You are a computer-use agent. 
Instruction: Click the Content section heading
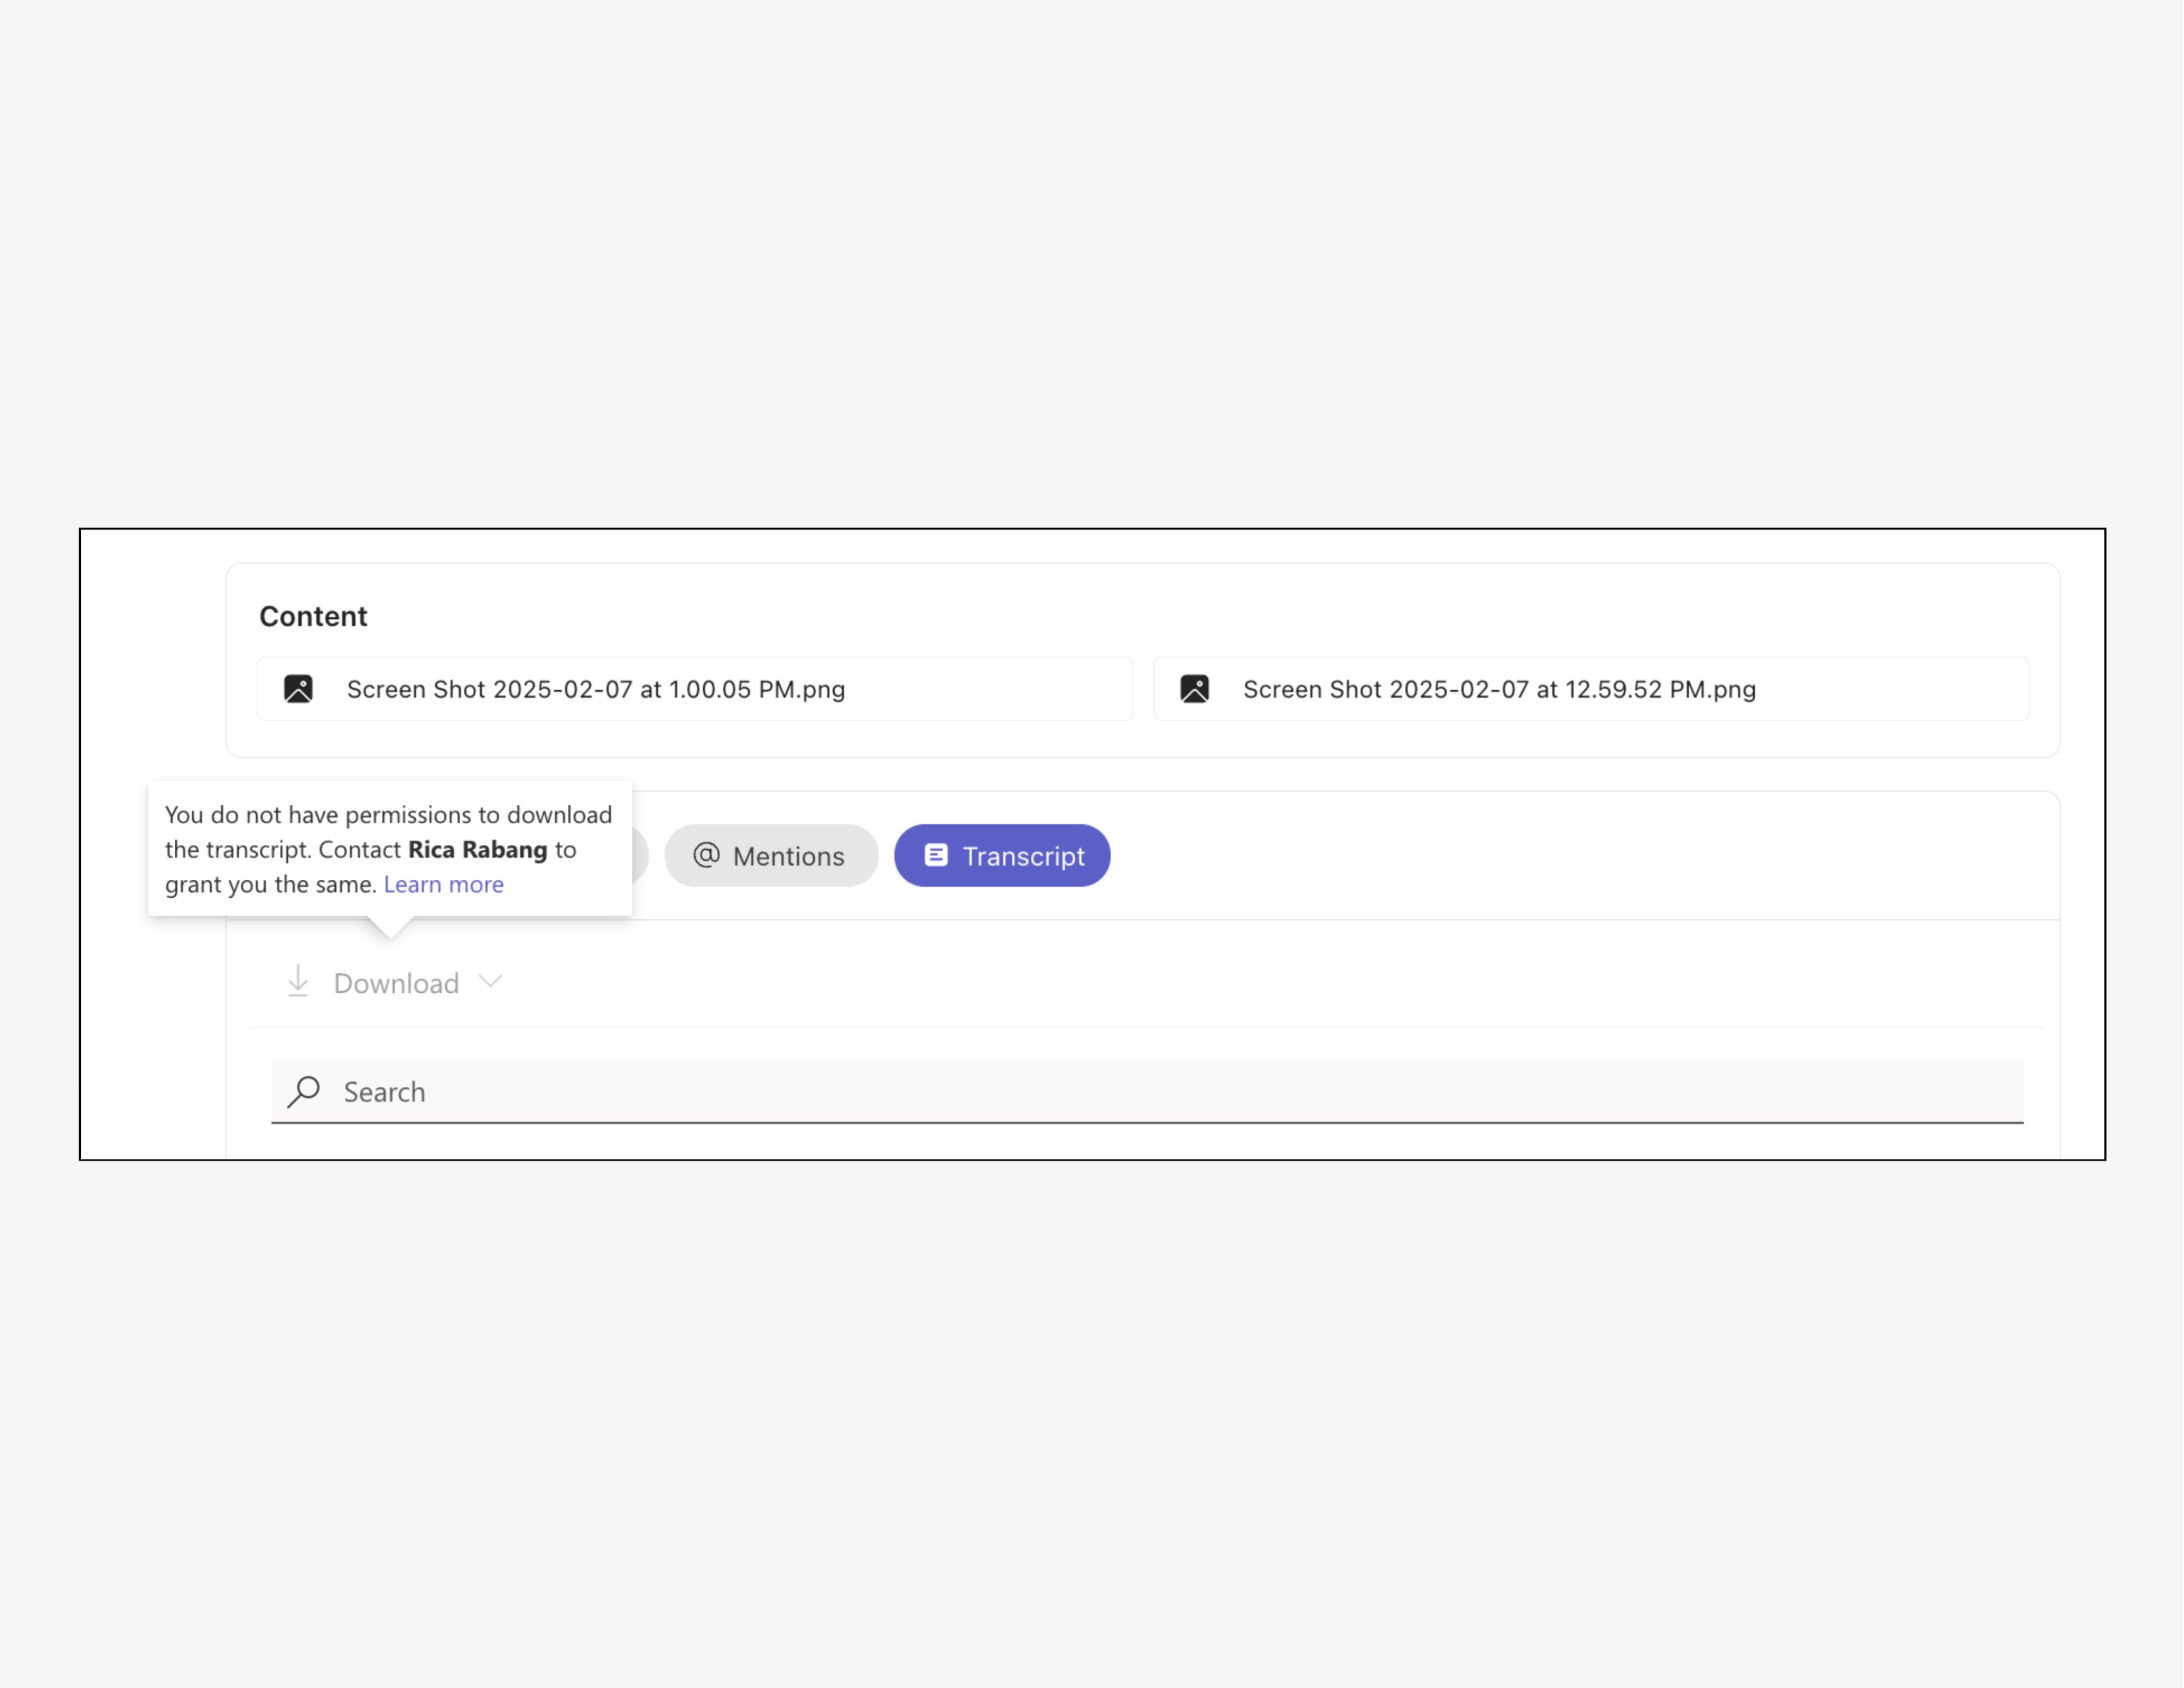pos(313,616)
